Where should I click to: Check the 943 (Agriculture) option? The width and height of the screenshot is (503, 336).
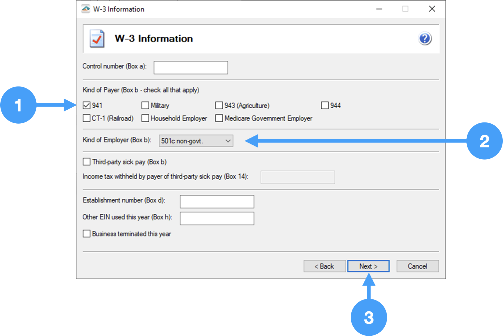[219, 105]
